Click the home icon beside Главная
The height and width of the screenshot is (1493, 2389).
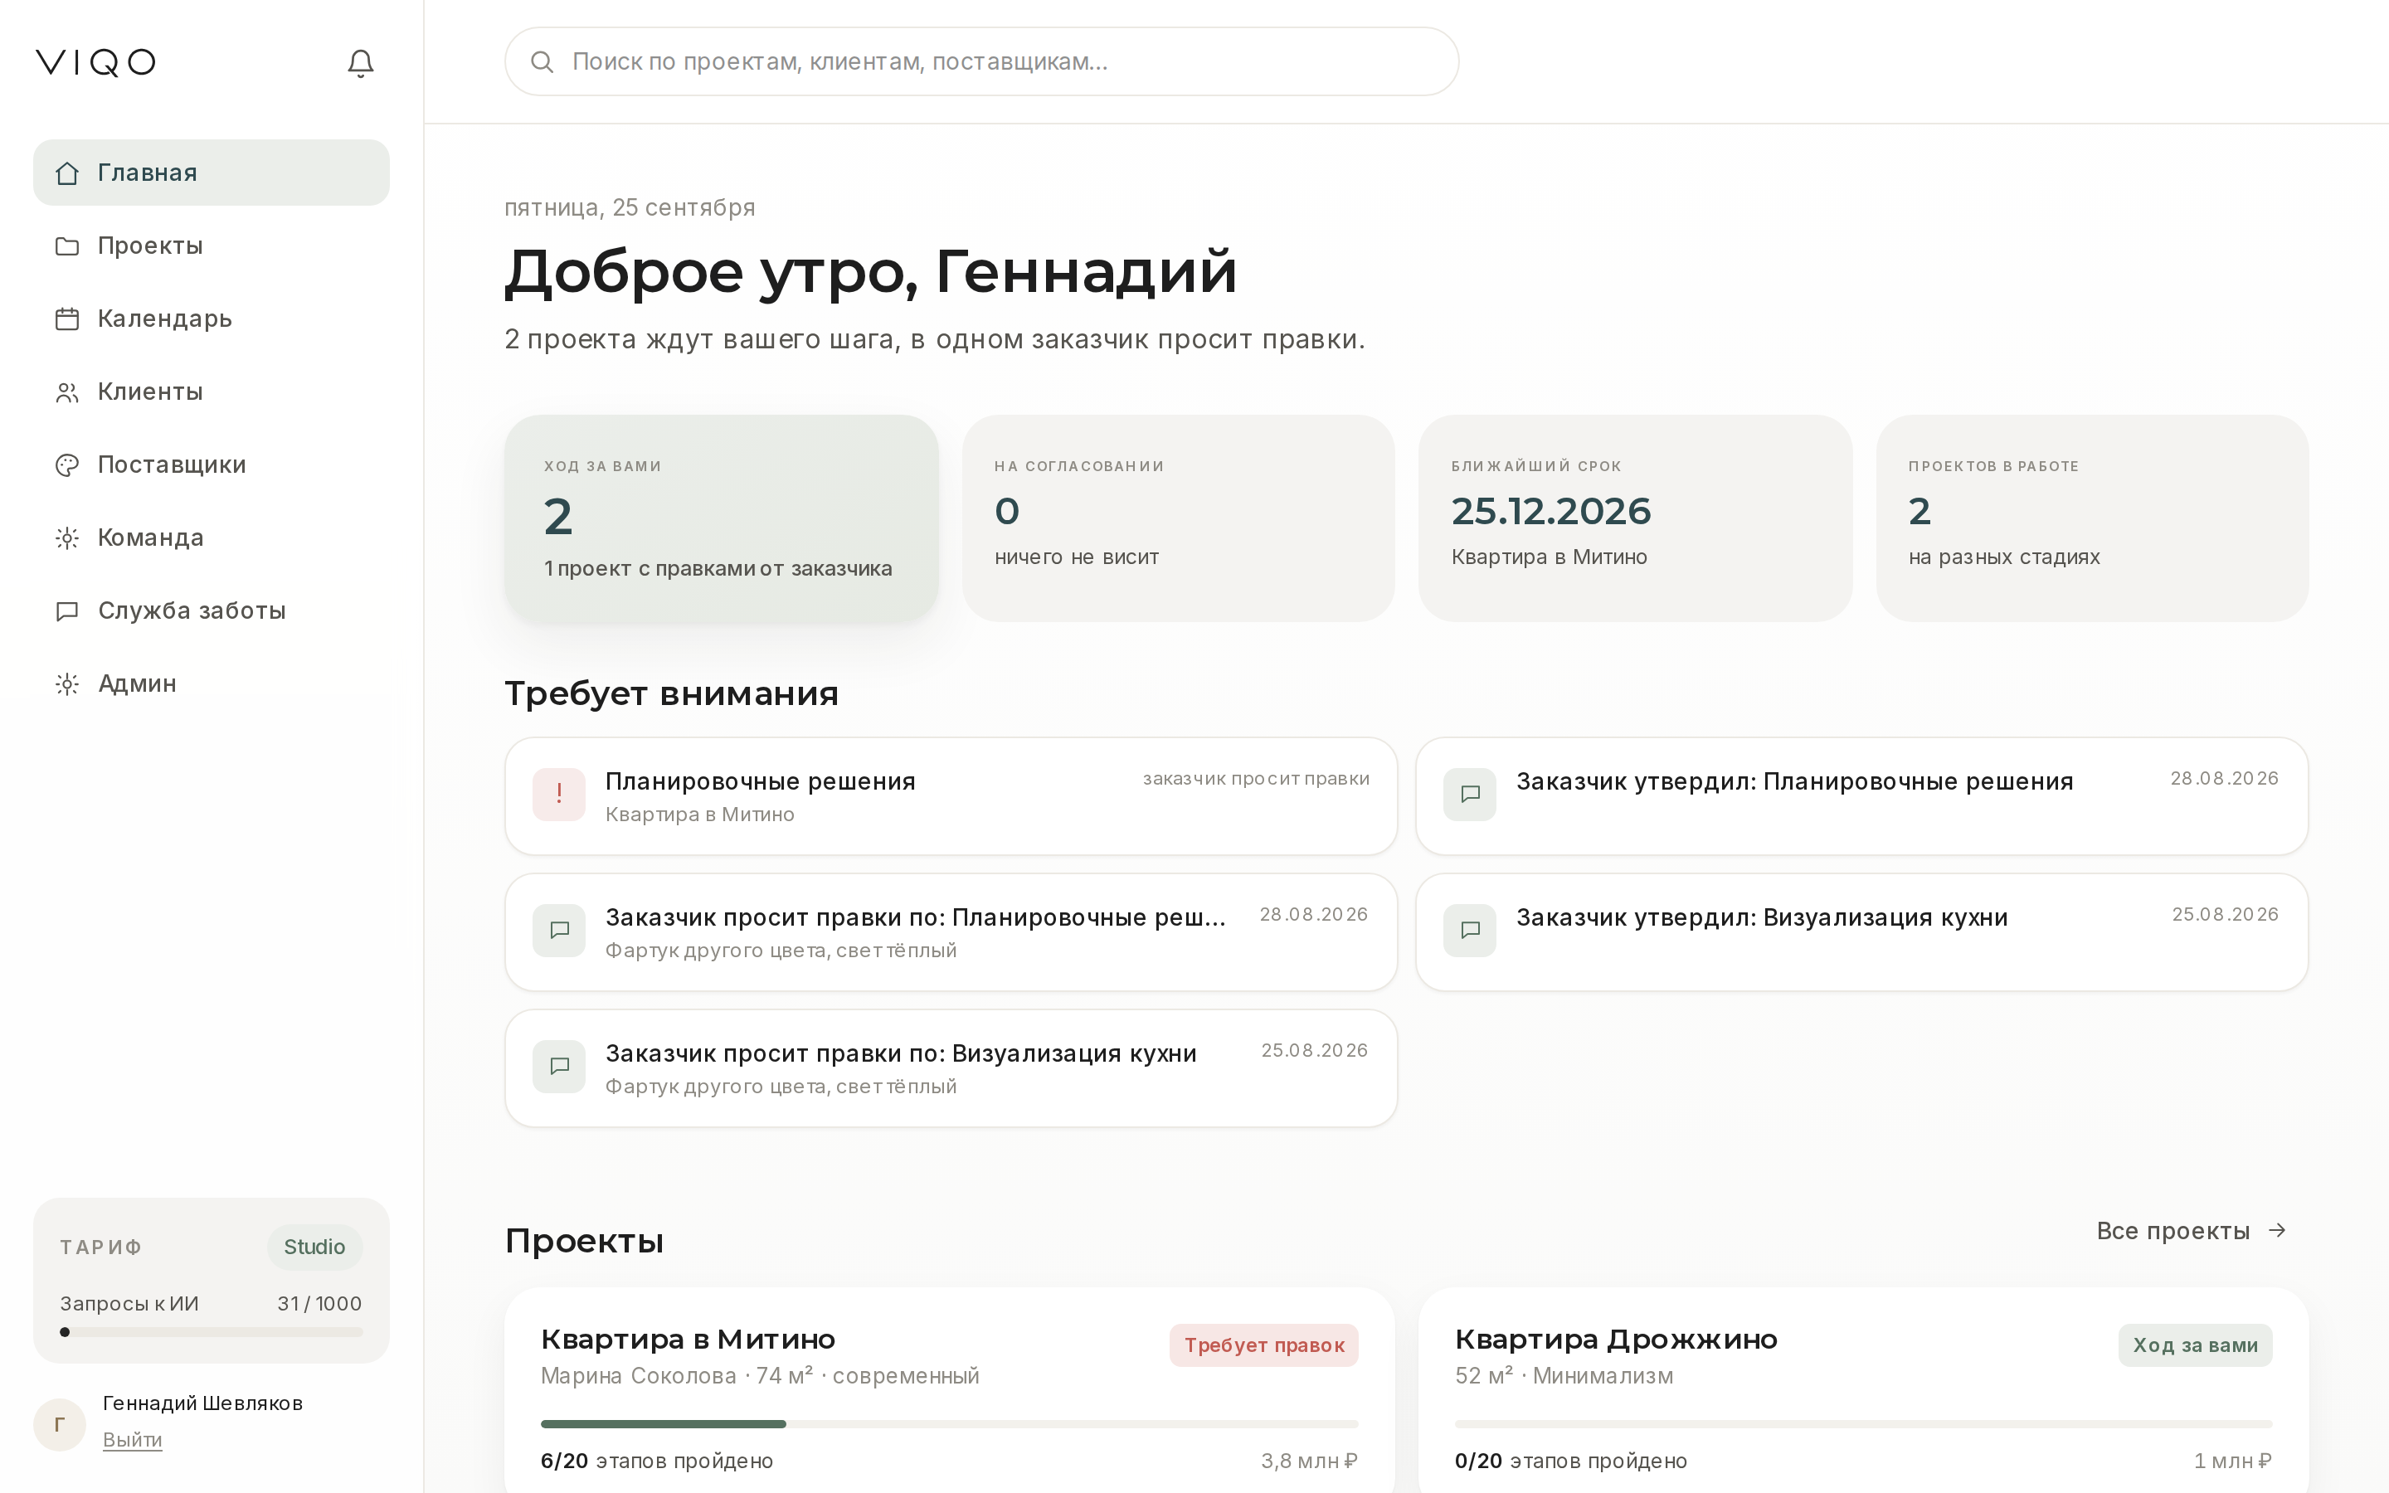67,173
